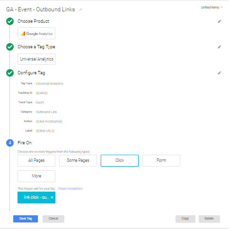Click the step 4 Fire On circle
The height and width of the screenshot is (229, 229).
(x=10, y=143)
